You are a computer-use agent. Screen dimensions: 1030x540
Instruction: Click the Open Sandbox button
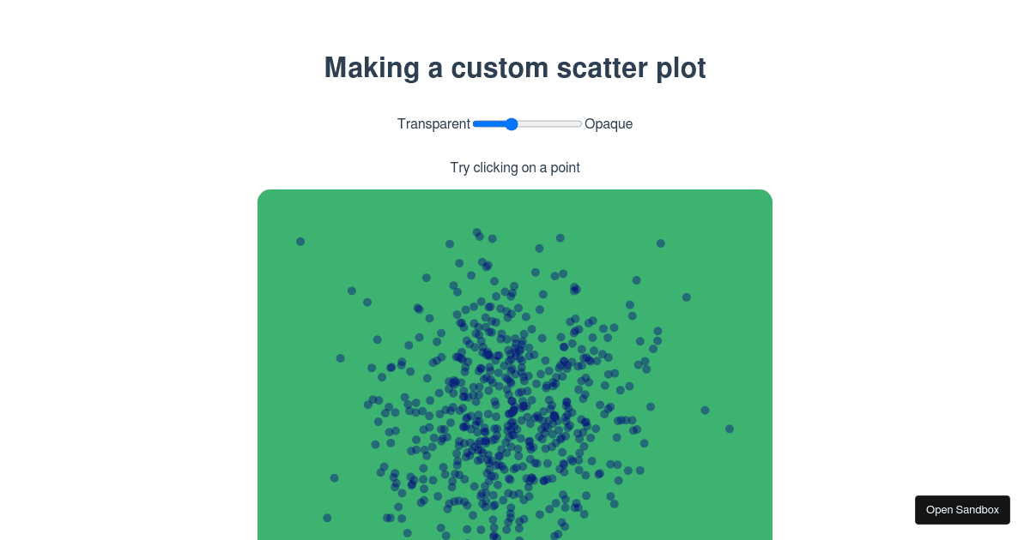962,509
